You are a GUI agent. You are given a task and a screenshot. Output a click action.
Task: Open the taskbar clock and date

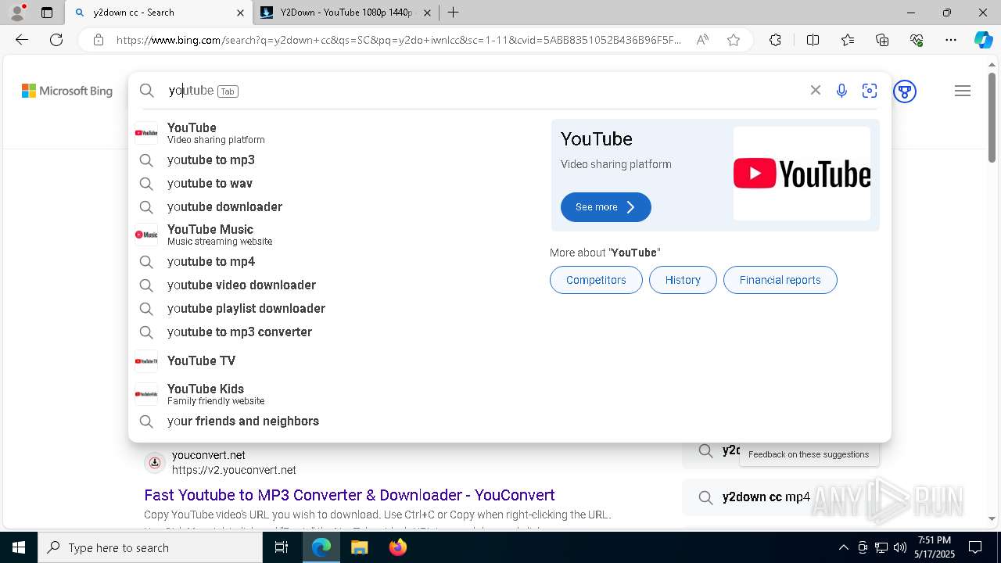pyautogui.click(x=934, y=547)
